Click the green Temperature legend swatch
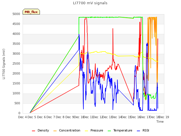181x136 pixels. tap(109, 131)
